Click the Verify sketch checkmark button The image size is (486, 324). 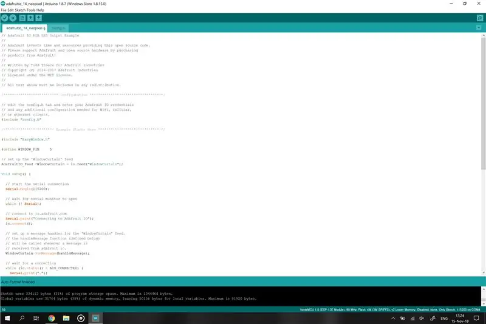point(5,18)
